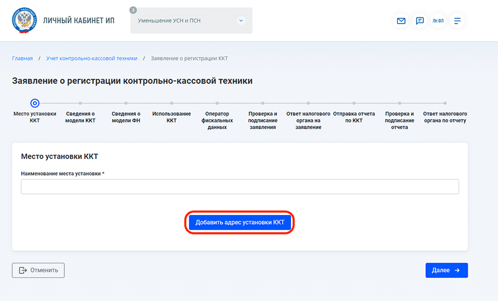
Task: Click the Отменить button
Action: pos(38,270)
